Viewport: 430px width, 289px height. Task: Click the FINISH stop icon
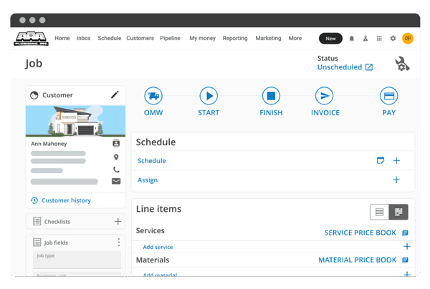point(271,95)
